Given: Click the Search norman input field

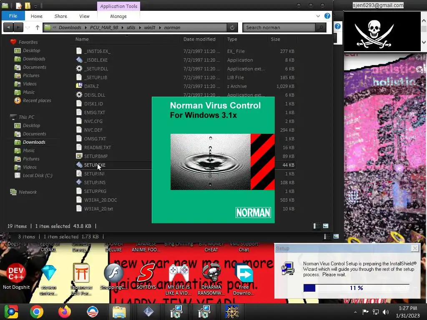Looking at the screenshot, I should pyautogui.click(x=279, y=27).
